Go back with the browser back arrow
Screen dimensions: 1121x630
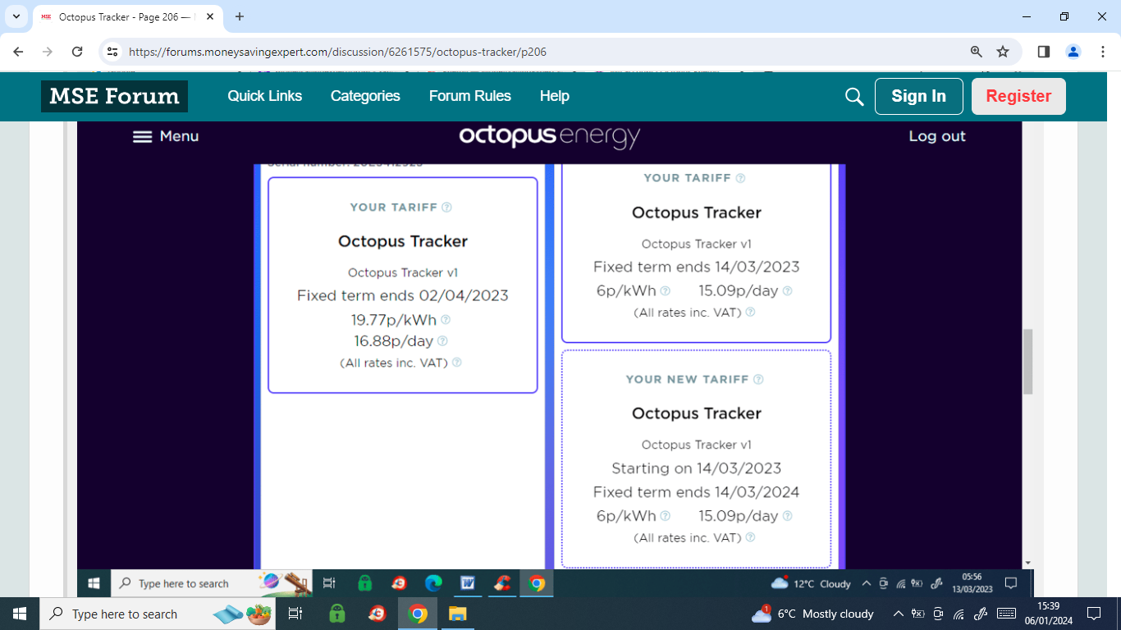point(18,52)
